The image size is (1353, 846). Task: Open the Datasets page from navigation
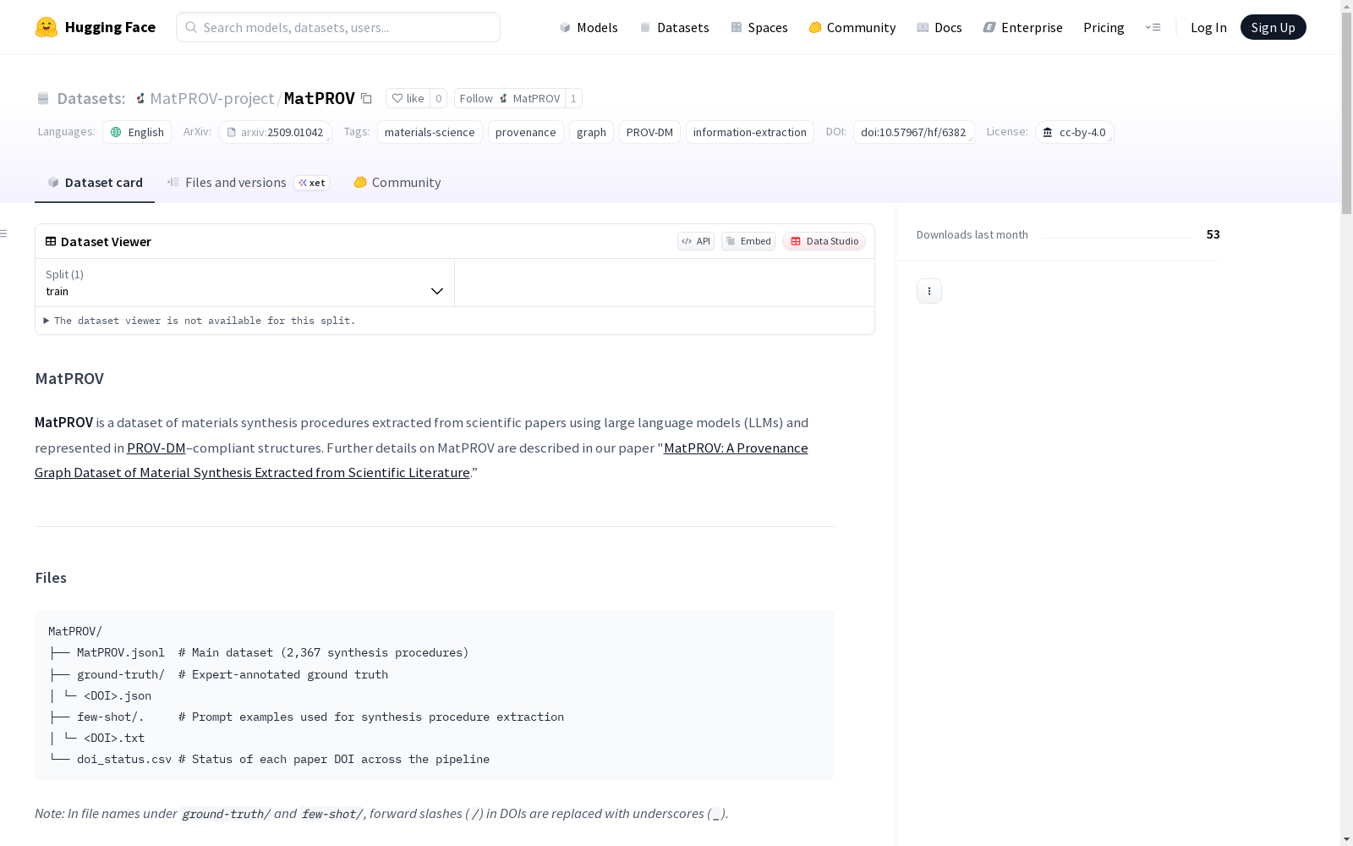(x=674, y=27)
